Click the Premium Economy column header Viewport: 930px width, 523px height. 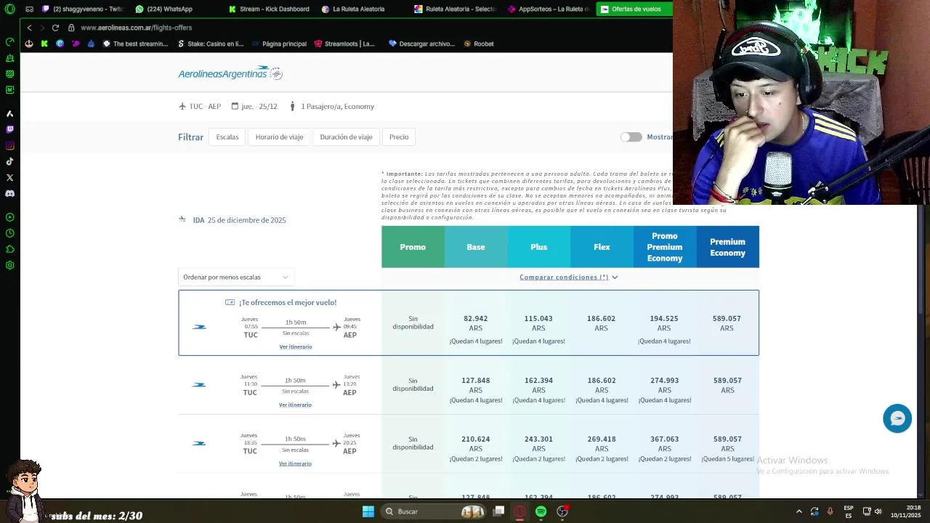pos(727,247)
